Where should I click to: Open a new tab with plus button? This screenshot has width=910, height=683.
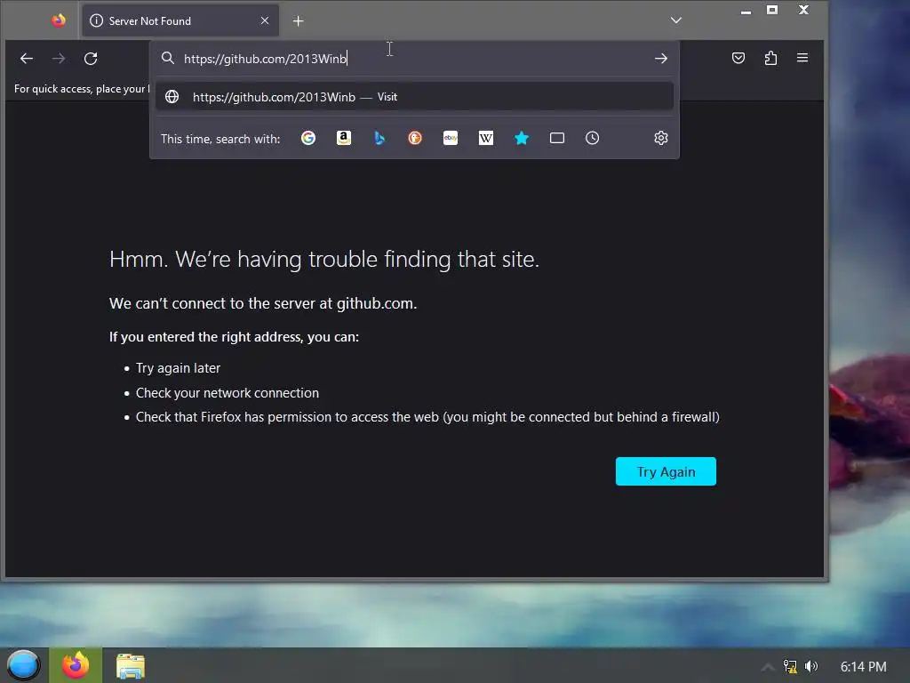pos(299,21)
